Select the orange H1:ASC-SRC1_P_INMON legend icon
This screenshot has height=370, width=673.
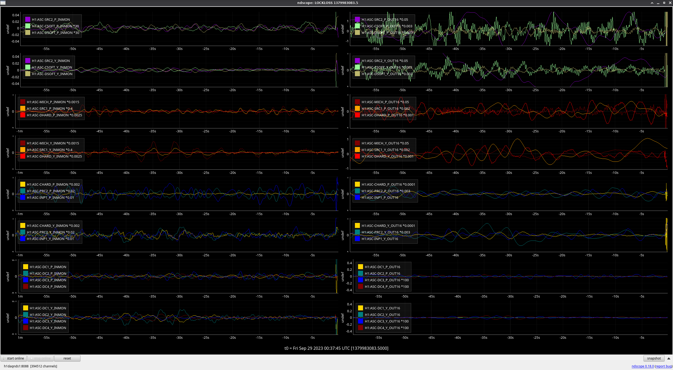pyautogui.click(x=23, y=108)
